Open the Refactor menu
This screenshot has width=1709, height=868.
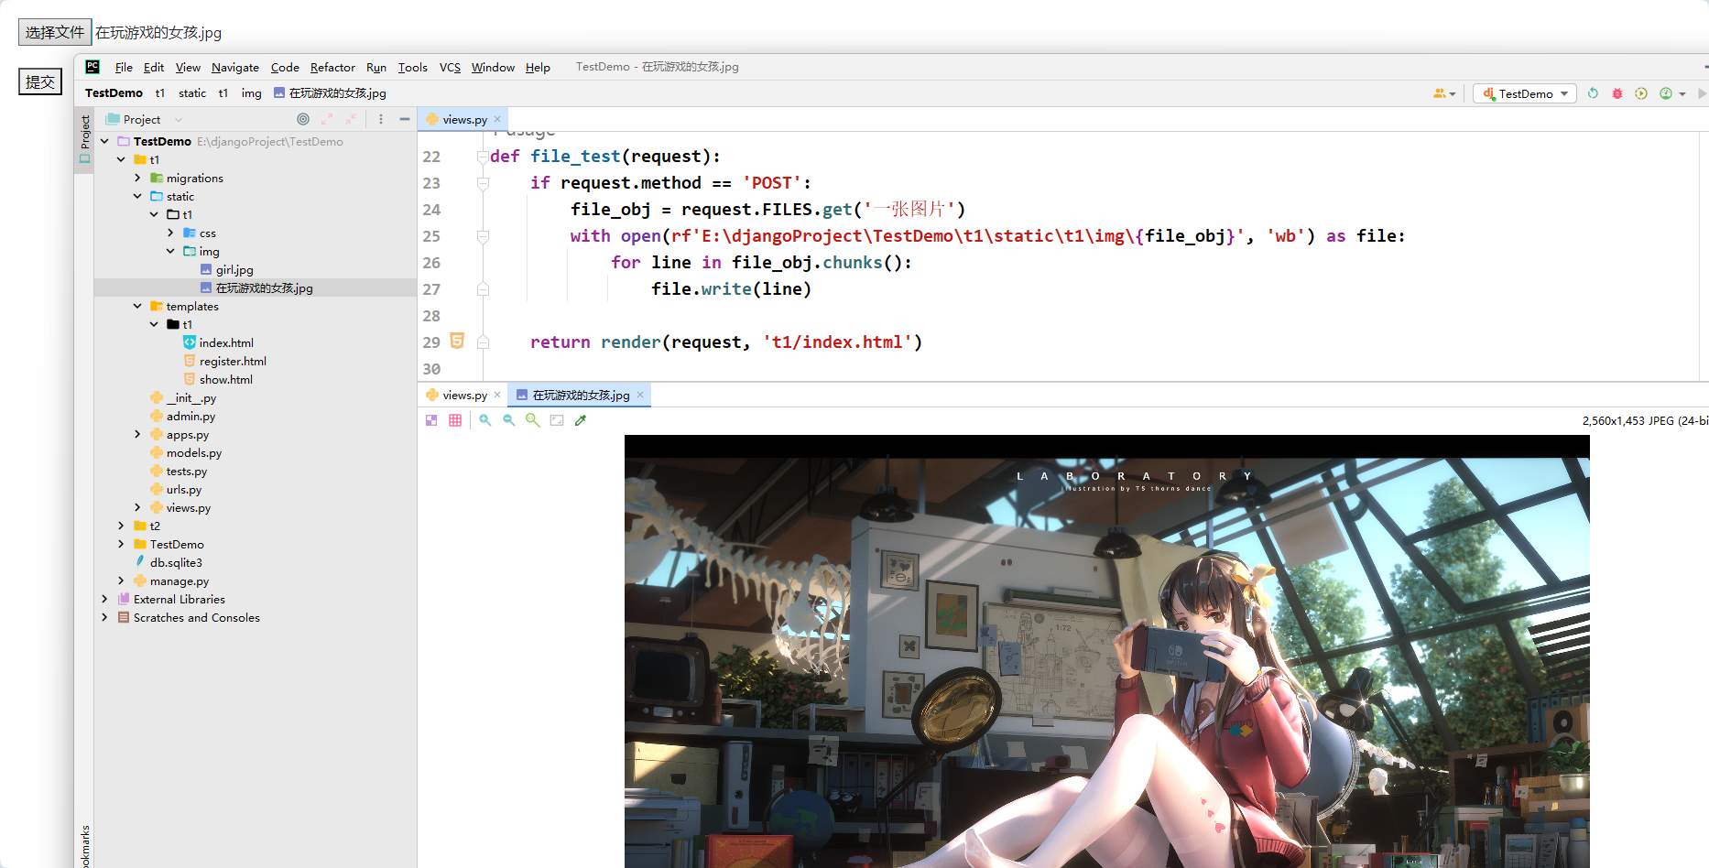click(x=332, y=67)
